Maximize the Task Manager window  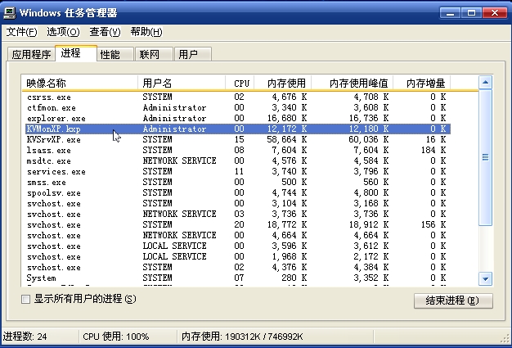(471, 13)
